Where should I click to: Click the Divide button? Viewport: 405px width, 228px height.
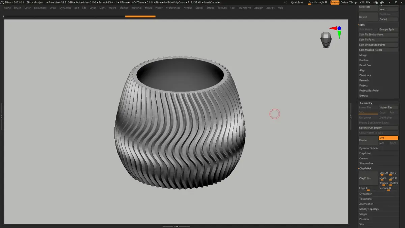click(368, 140)
